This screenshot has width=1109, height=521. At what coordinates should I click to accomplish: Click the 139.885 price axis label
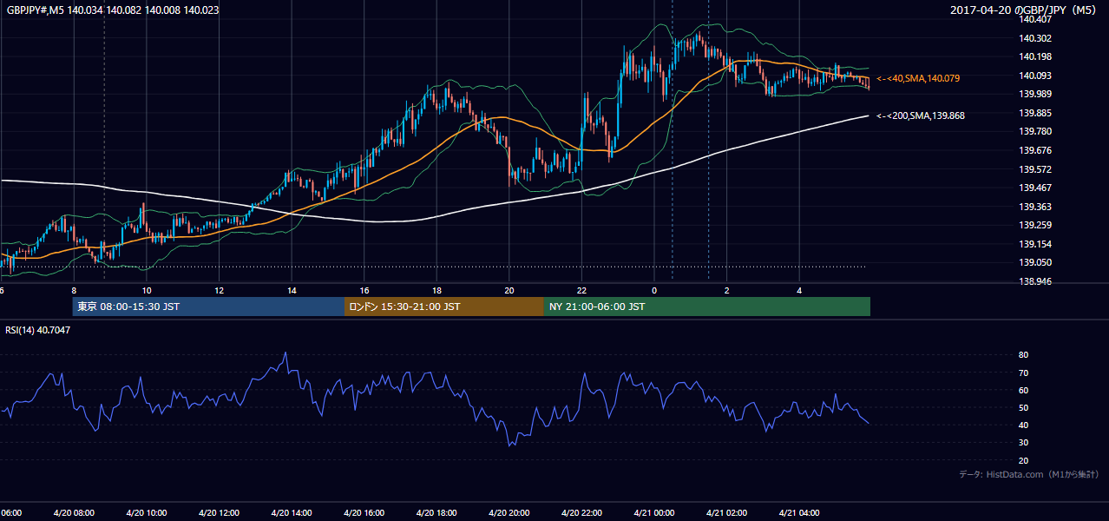pos(1034,113)
